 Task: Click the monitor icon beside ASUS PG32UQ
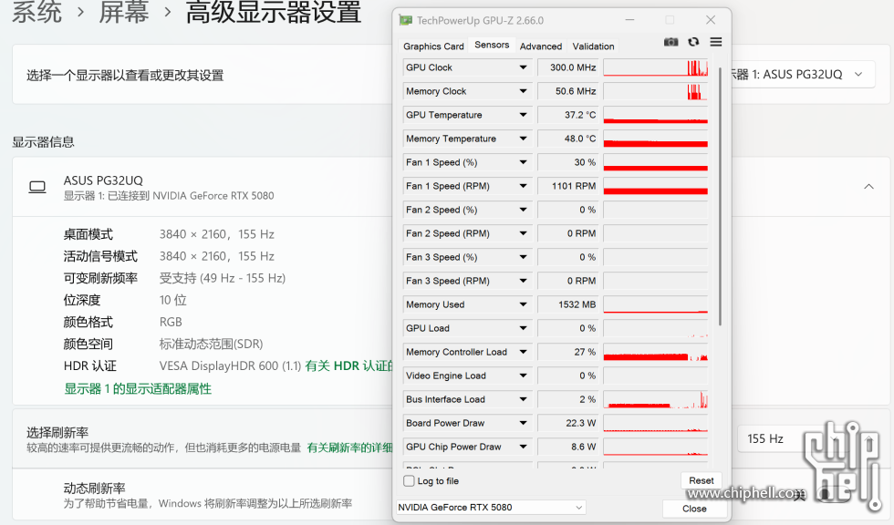point(37,187)
